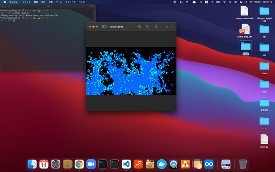This screenshot has width=275, height=172.
Task: Open the ヘルプ menu
Action: tap(82, 2)
